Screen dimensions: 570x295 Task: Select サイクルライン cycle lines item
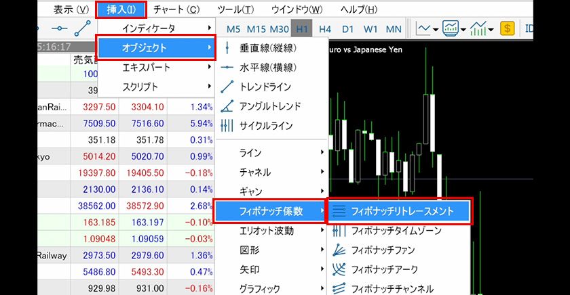(265, 126)
